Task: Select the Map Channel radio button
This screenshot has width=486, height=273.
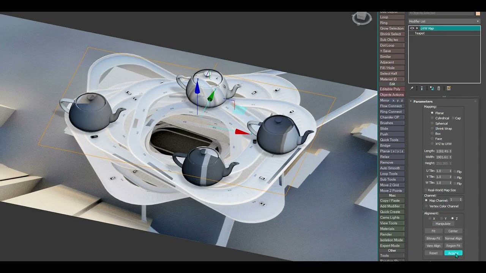Action: pyautogui.click(x=426, y=200)
